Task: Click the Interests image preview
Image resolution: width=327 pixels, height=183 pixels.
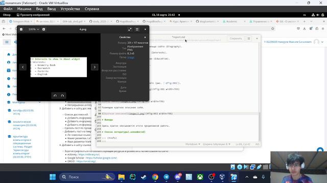Action: click(x=59, y=67)
